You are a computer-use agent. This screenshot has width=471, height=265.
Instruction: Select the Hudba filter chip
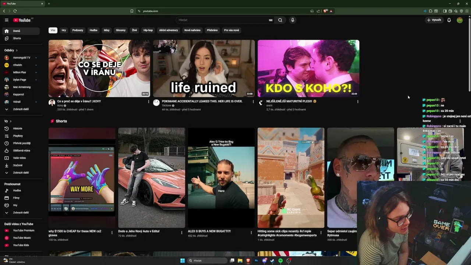coord(93,30)
